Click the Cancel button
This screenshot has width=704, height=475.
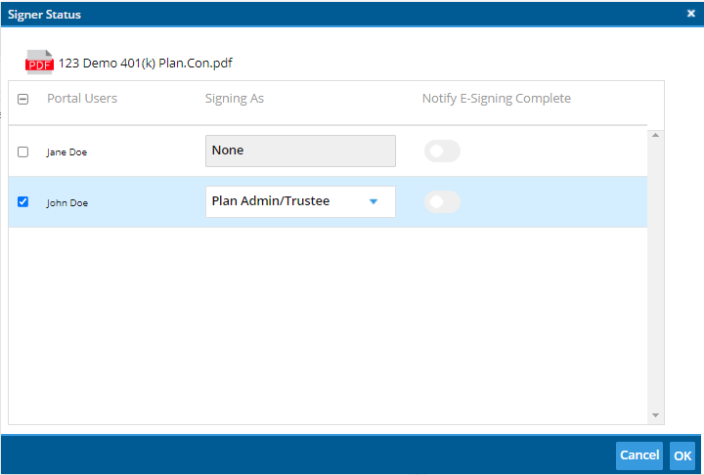tap(639, 455)
